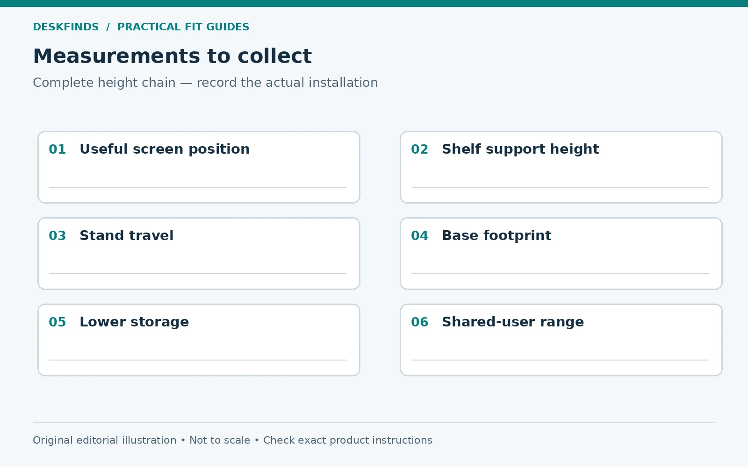748x467 pixels.
Task: Click the 'Shared-user range' card title
Action: point(513,322)
